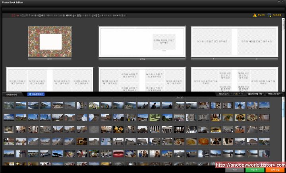The image size is (286, 173).
Task: Open the settings icon next to warning triangle
Action: (269, 15)
